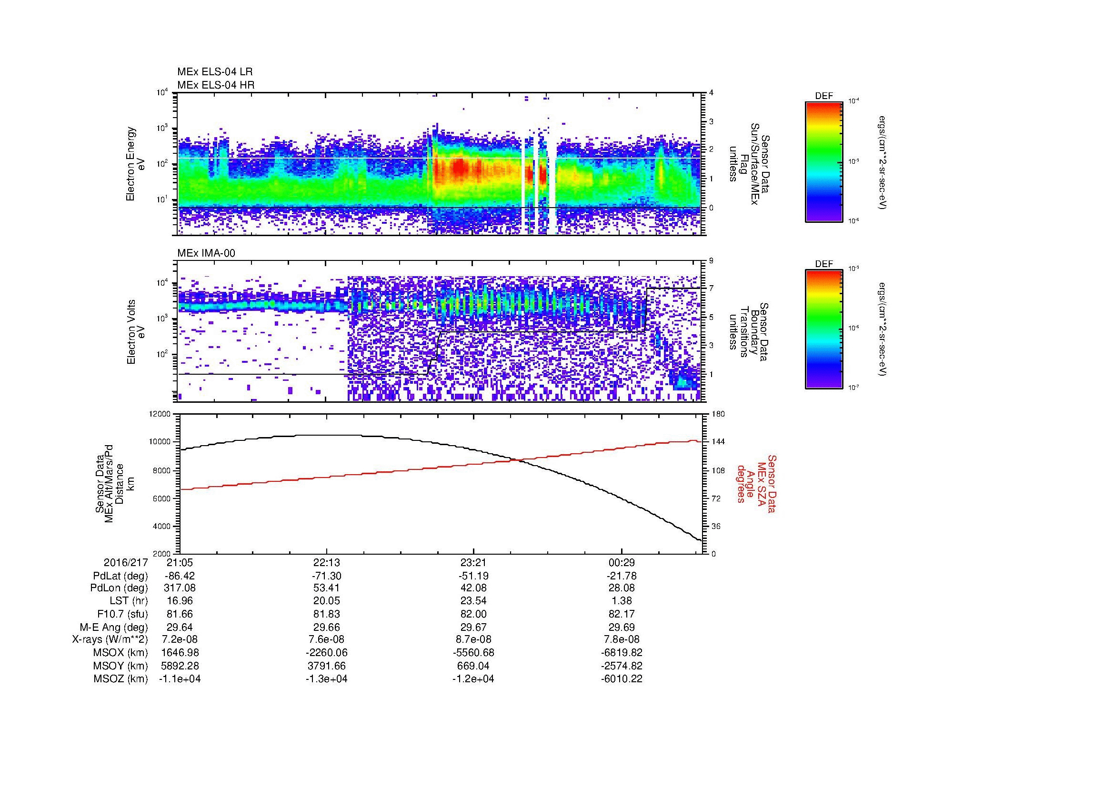Viewport: 1114px width, 787px height.
Task: Click the MSOZ value '-6010.22'
Action: pyautogui.click(x=622, y=679)
